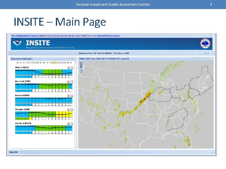Select hour 14 shown in red on timeline
Image resolution: width=226 pixels, height=169 pixels.
point(30,63)
